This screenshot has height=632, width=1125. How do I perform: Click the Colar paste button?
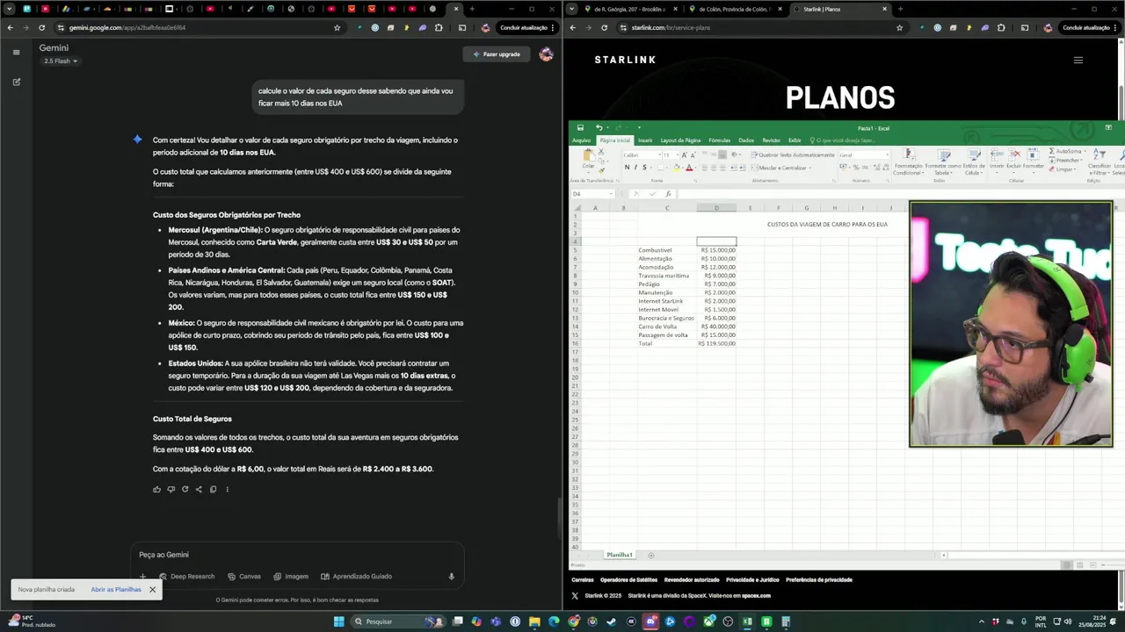(x=588, y=159)
